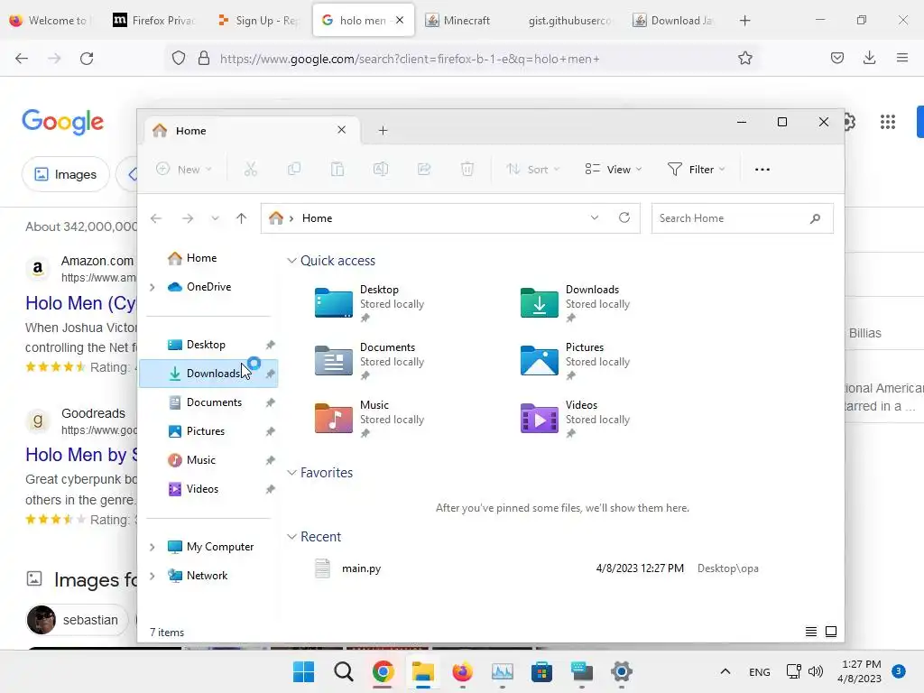Click the search magnifier in Search Home box
This screenshot has width=924, height=693.
tap(815, 218)
